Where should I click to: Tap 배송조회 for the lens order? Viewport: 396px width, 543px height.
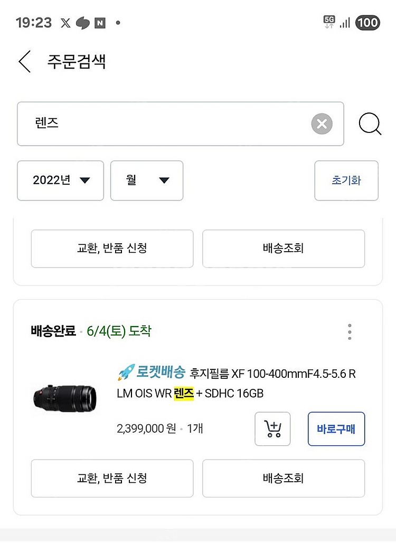tap(284, 478)
